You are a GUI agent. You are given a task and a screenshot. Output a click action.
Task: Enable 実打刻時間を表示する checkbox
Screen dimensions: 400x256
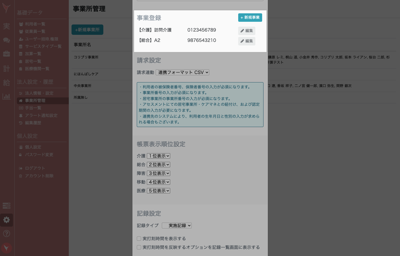(139, 239)
